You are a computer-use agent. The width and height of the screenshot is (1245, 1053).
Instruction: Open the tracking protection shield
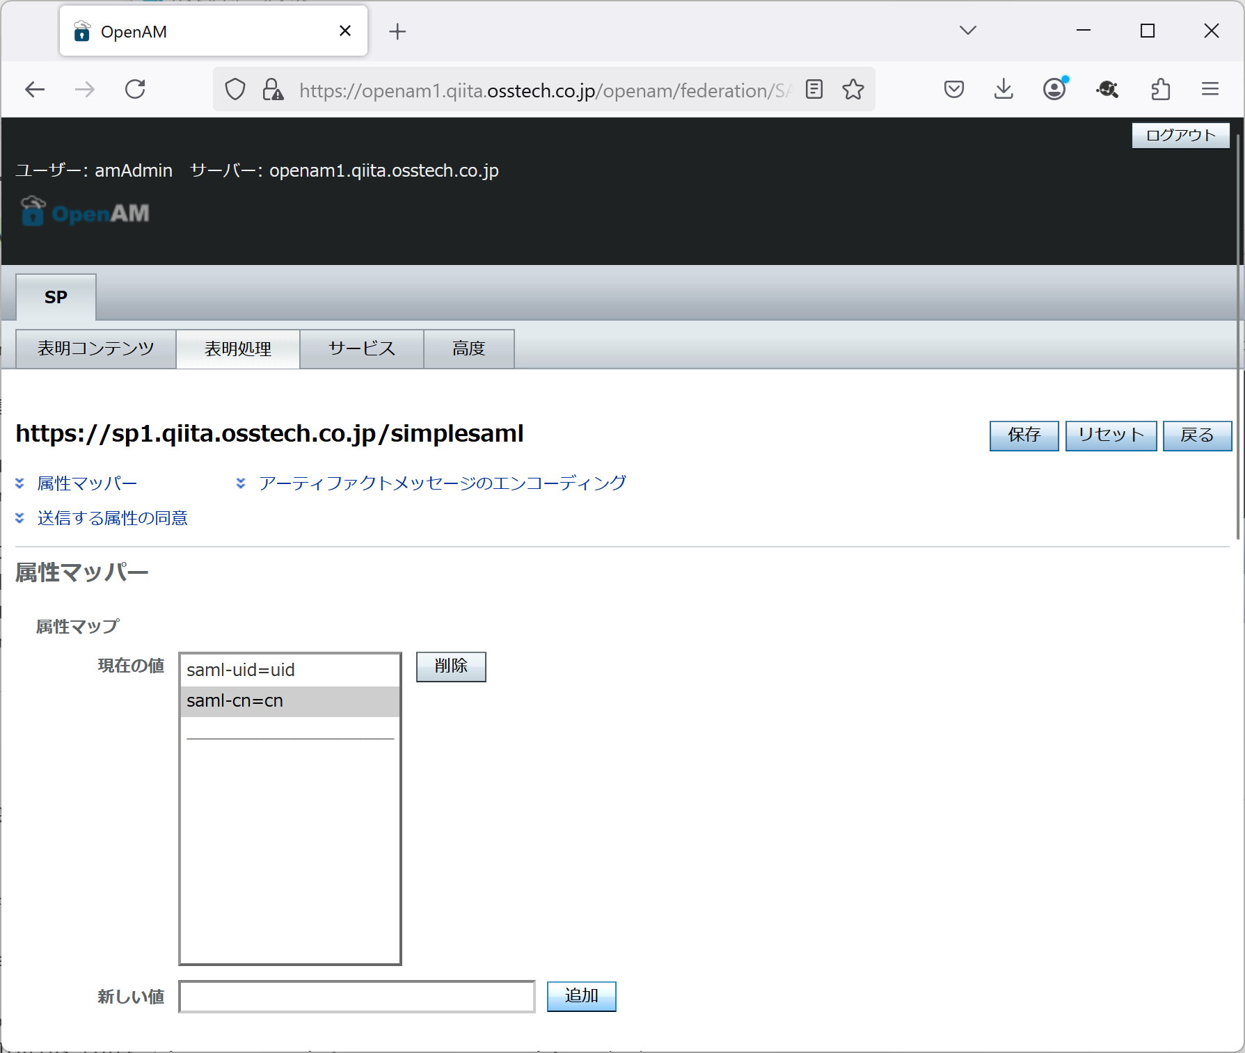(x=235, y=89)
